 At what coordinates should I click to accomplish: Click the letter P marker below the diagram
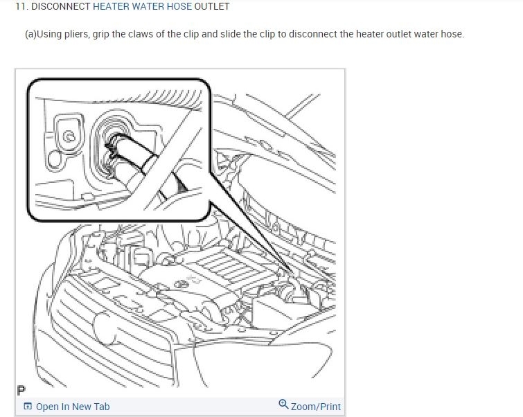tap(21, 390)
